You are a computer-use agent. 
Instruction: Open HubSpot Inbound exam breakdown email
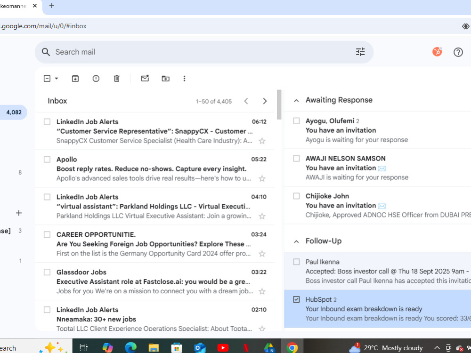coord(377,309)
